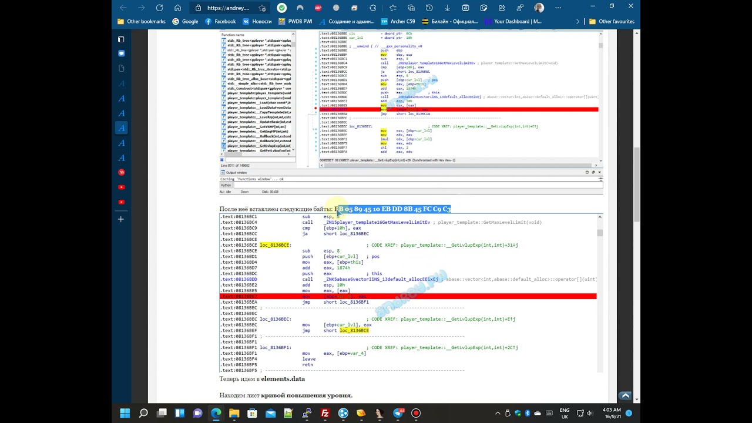Switch to the first YouTube vertical tab
Image resolution: width=752 pixels, height=423 pixels.
tap(121, 187)
